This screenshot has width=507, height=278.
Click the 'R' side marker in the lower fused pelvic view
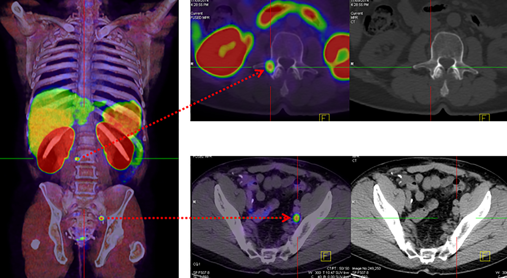pos(195,202)
